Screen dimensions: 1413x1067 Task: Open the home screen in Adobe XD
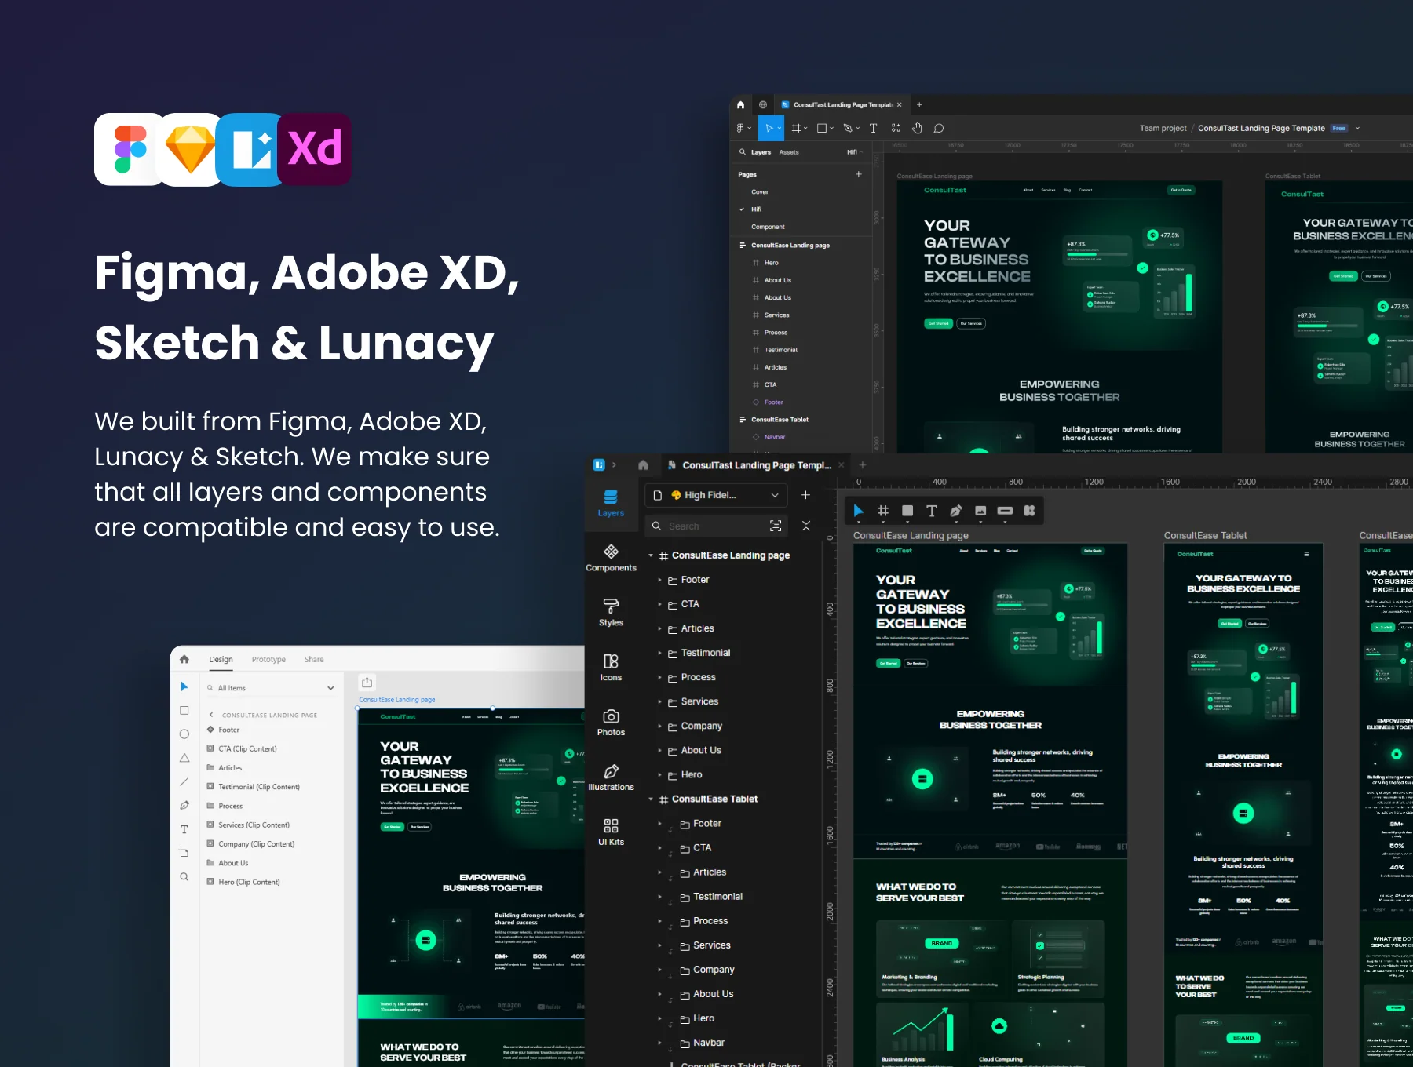tap(184, 659)
